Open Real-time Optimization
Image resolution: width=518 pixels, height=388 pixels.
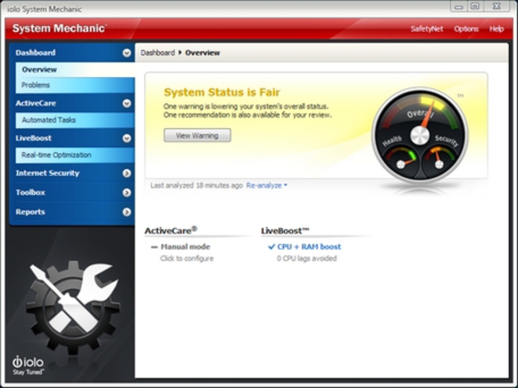point(75,155)
